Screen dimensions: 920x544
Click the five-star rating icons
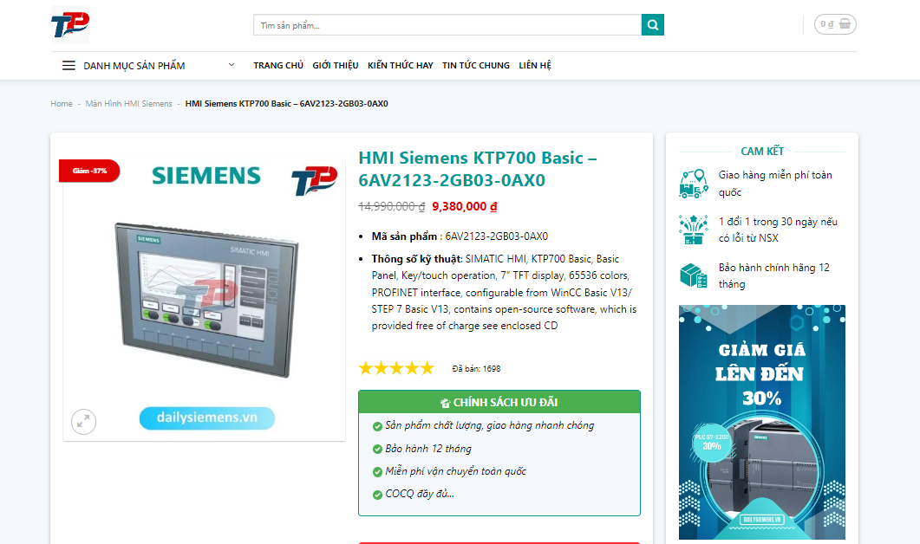click(x=396, y=368)
